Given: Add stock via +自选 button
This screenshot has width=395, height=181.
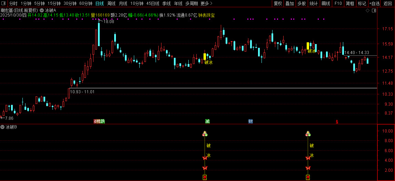Looking at the screenshot, I should (375, 3).
